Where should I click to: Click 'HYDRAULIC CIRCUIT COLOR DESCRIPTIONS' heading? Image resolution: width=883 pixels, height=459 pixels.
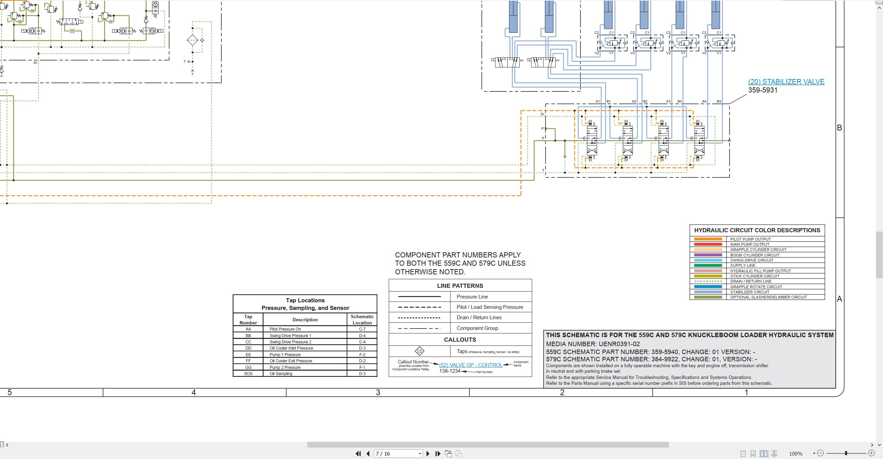(x=757, y=230)
